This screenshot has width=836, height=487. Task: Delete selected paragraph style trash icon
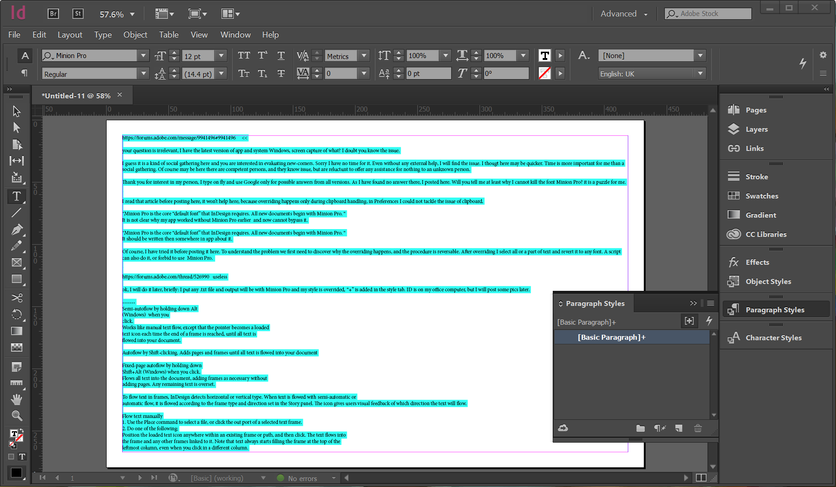(x=698, y=428)
